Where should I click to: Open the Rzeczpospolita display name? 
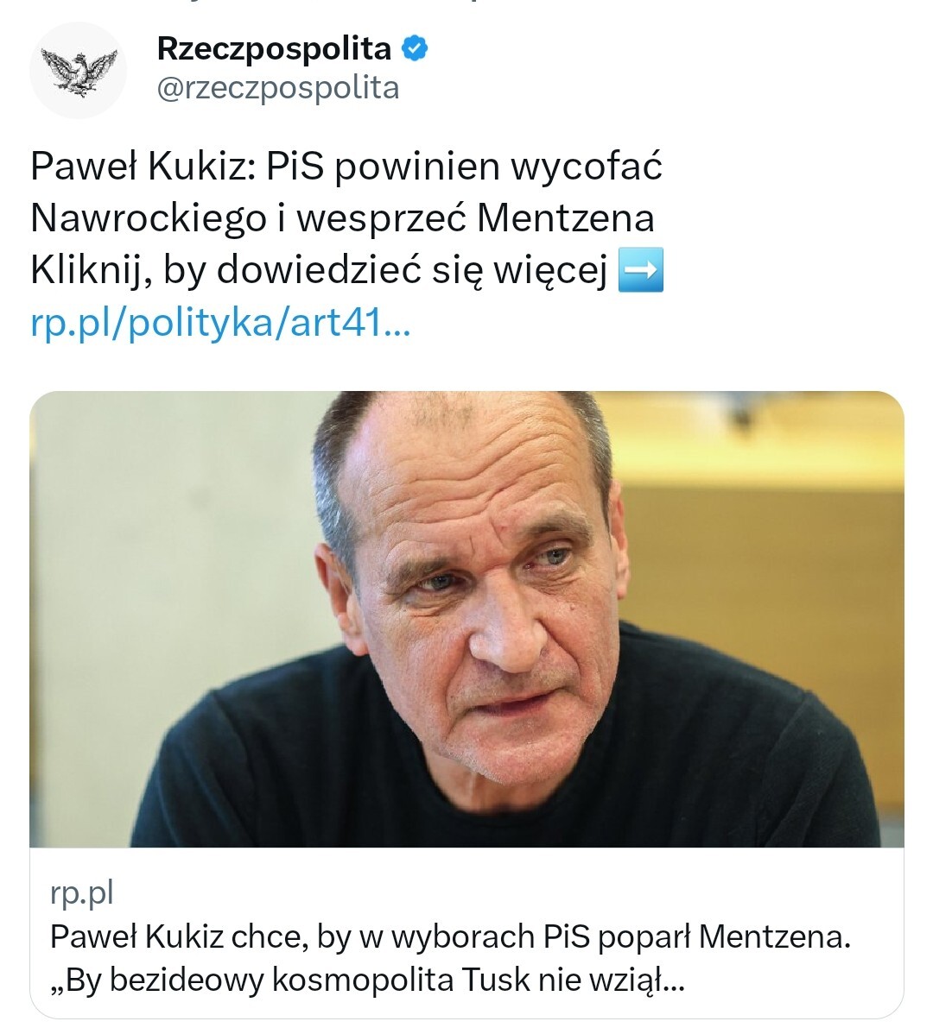pyautogui.click(x=274, y=49)
